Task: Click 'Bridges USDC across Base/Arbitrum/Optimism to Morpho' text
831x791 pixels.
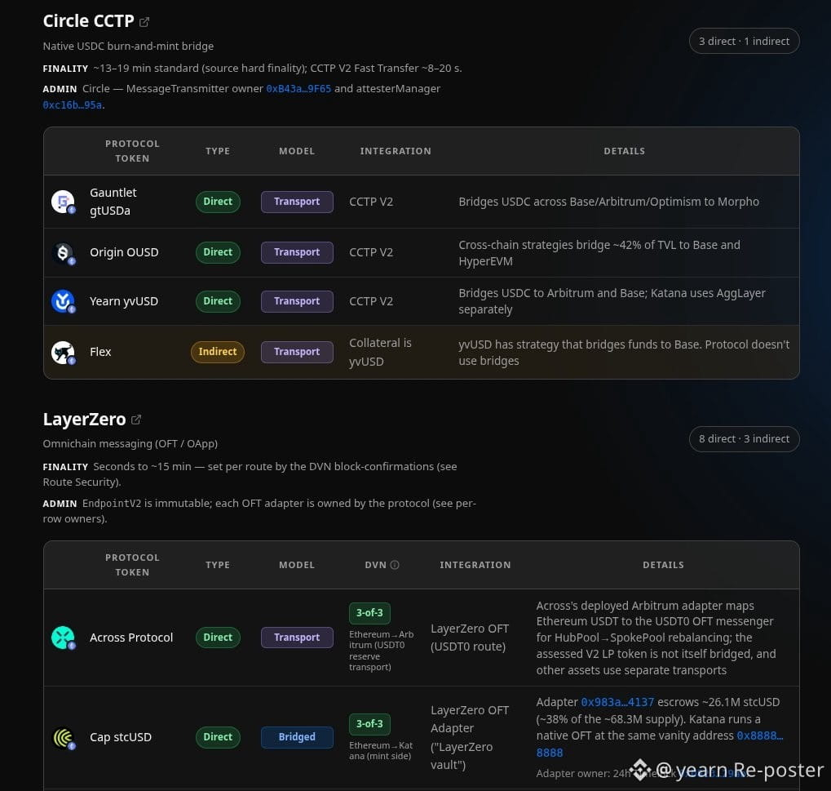Action: tap(608, 202)
